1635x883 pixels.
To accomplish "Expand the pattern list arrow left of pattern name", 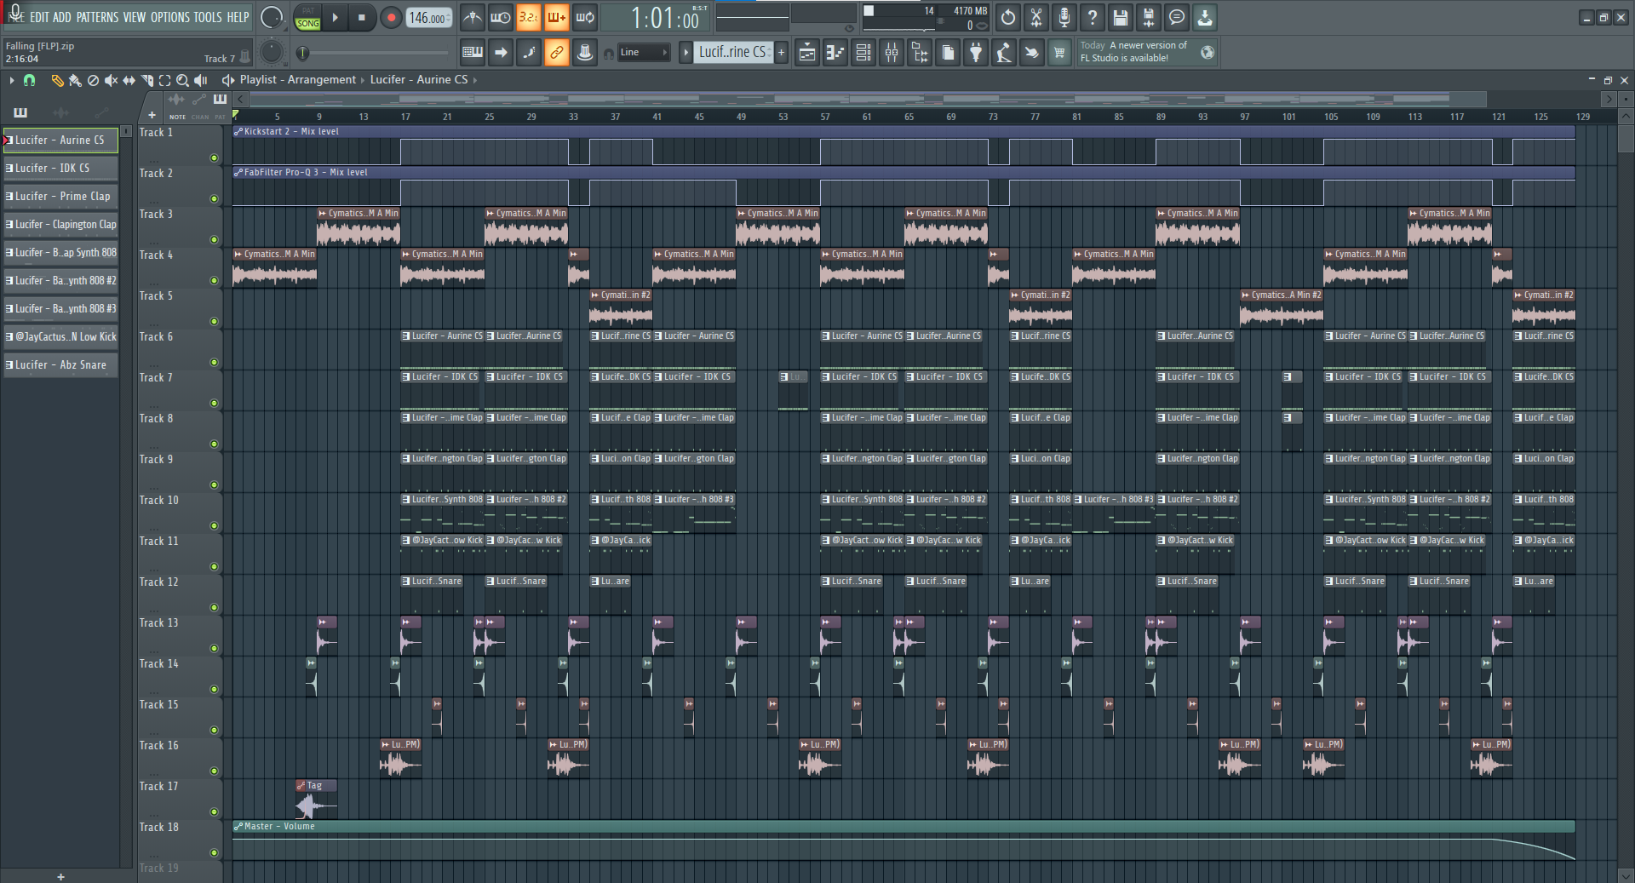I will pos(686,53).
